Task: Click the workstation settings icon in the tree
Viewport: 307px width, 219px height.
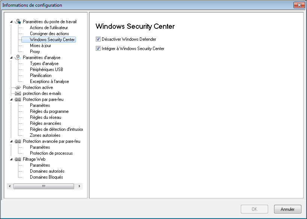Action: coord(18,22)
